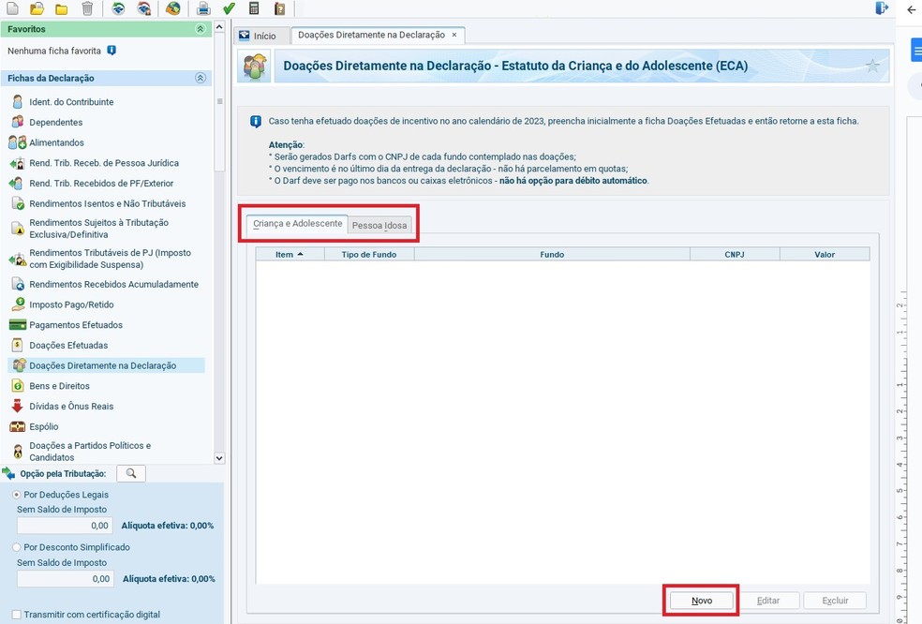The image size is (922, 624).
Task: Collapse the Fichas da Declaração panel
Action: click(x=201, y=78)
